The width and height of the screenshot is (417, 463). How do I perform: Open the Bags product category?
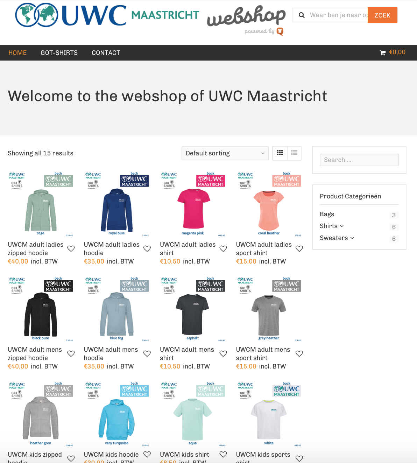[x=327, y=214]
